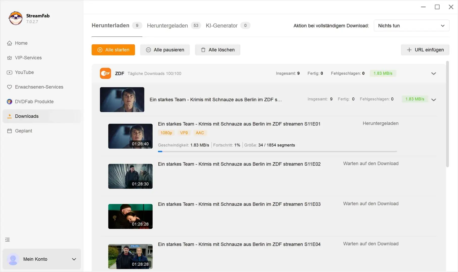Click the Tägliche Downloads 100/100 text
Image resolution: width=458 pixels, height=272 pixels.
[x=154, y=74]
